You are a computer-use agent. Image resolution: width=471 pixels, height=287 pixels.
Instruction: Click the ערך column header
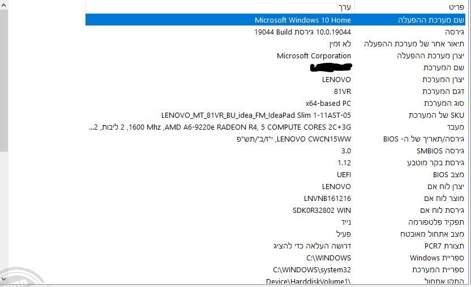(345, 7)
